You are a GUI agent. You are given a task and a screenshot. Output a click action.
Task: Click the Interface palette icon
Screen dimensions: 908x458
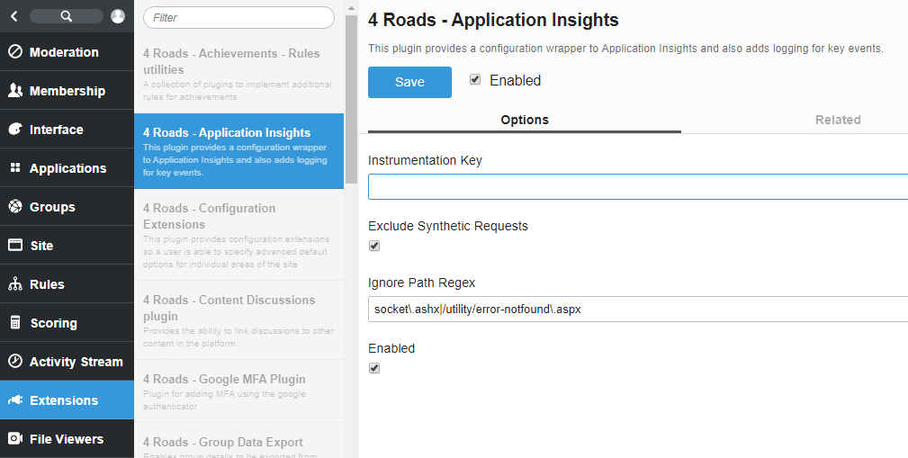click(14, 130)
